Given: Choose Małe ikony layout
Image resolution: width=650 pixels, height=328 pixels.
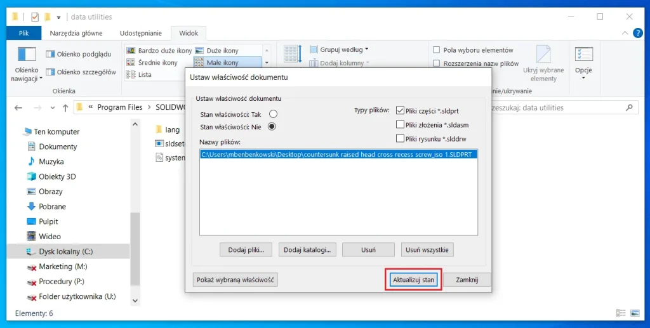Looking at the screenshot, I should coord(227,63).
